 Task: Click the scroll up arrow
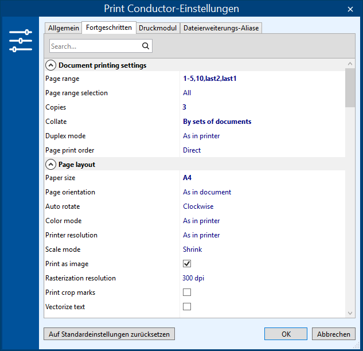[x=350, y=64]
